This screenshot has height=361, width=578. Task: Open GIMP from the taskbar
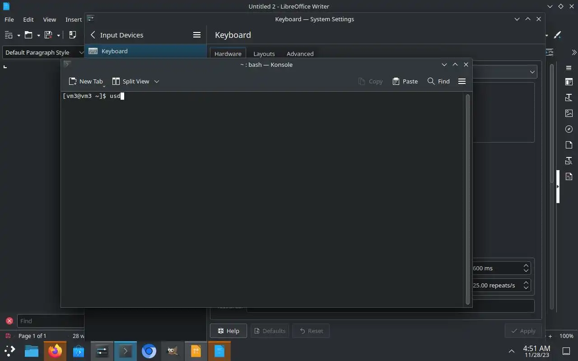pos(172,351)
